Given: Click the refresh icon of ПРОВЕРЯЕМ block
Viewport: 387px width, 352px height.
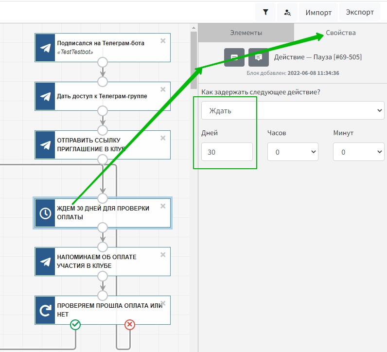Looking at the screenshot, I should click(45, 310).
